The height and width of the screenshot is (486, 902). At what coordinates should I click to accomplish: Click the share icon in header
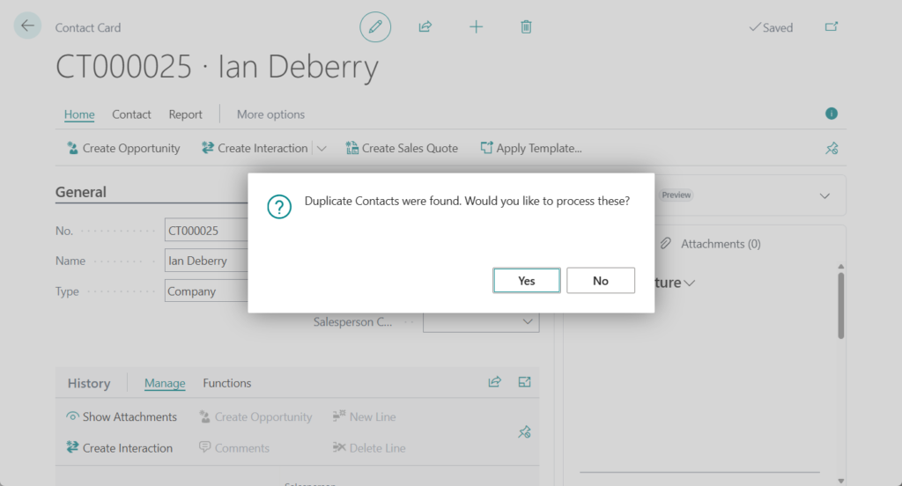pyautogui.click(x=425, y=27)
